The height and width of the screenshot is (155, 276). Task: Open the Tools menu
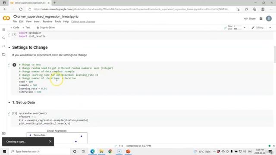coord(58,22)
